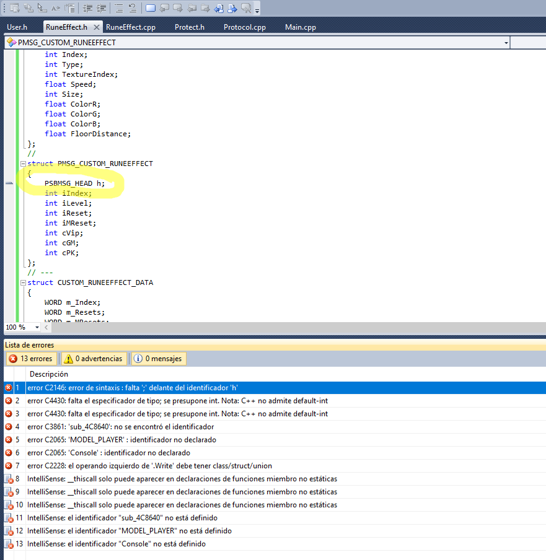Move to next bookmark in document
This screenshot has width=546, height=560.
232,8
